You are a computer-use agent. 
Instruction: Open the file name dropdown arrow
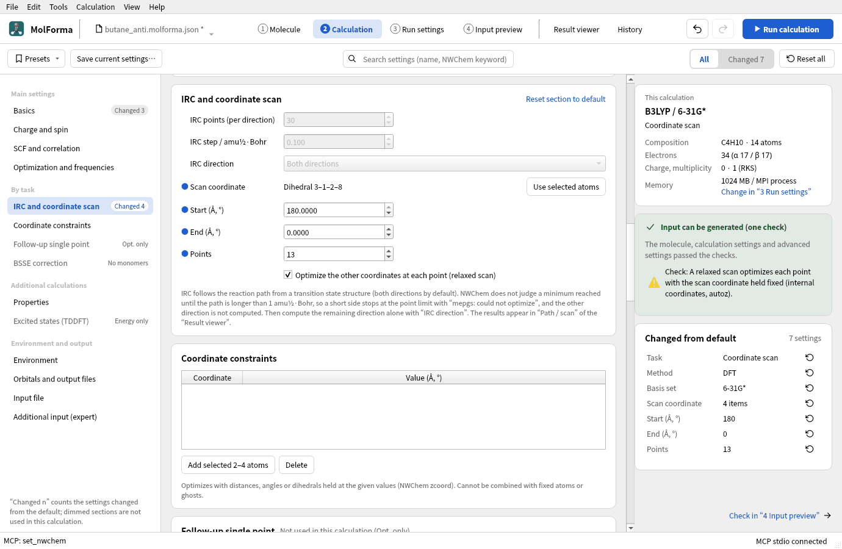(x=211, y=34)
